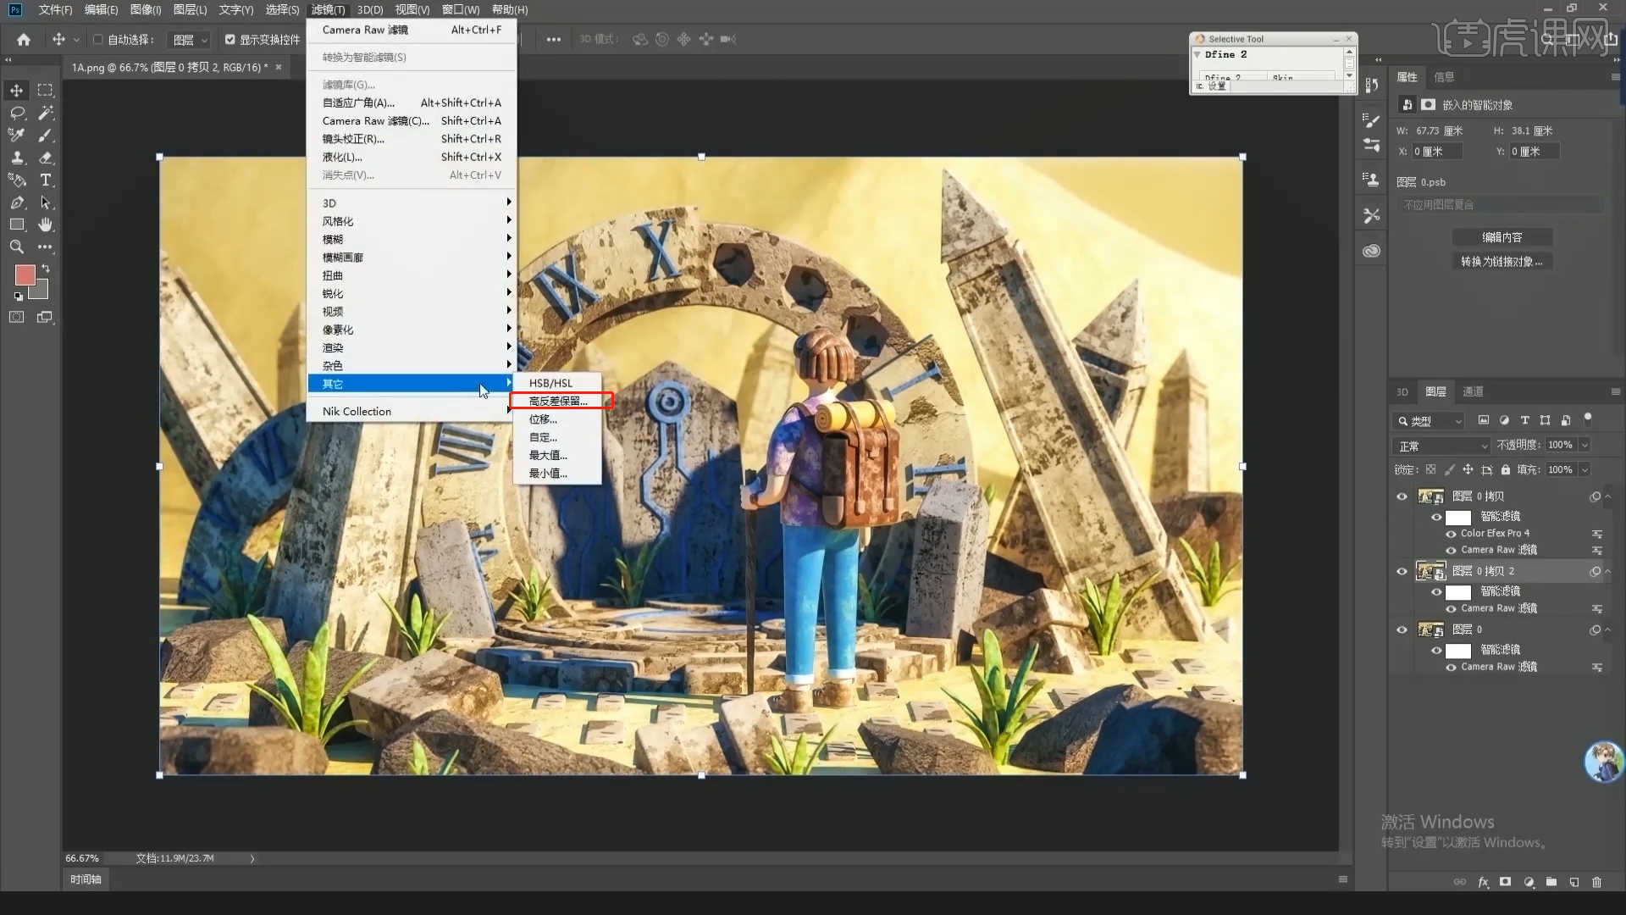Select the Lasso tool

pyautogui.click(x=17, y=113)
